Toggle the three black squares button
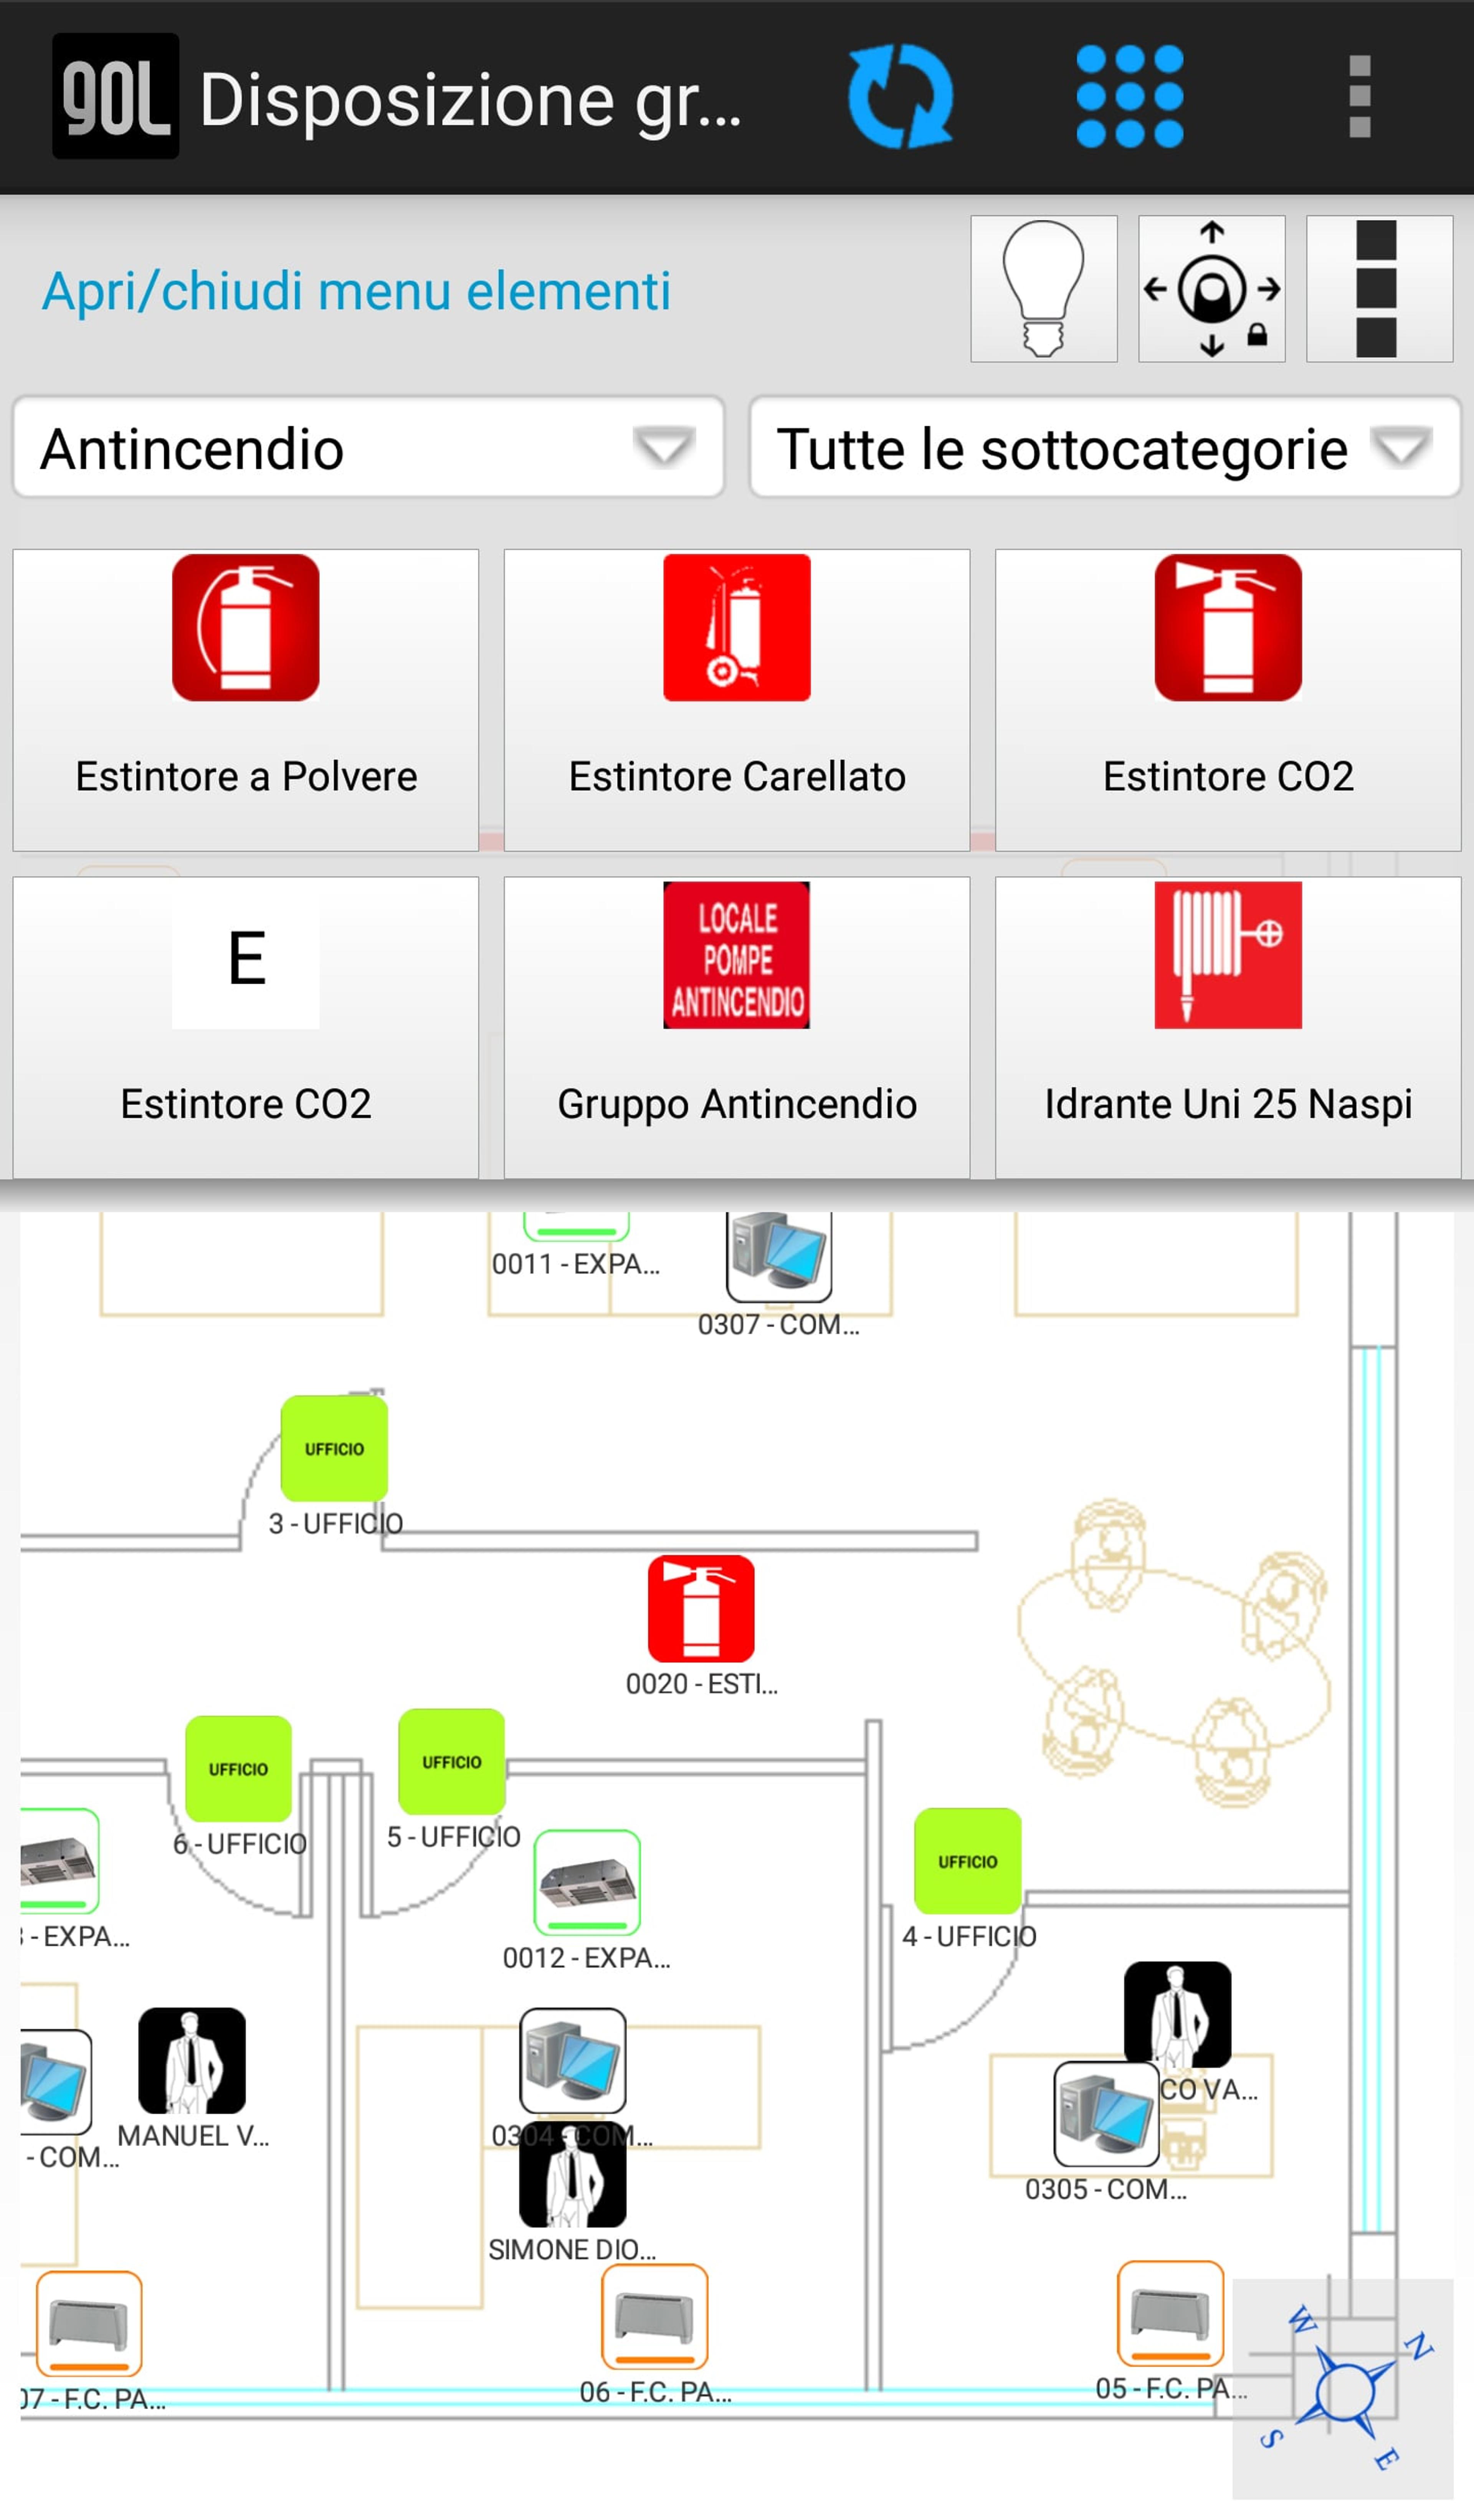 tap(1380, 289)
